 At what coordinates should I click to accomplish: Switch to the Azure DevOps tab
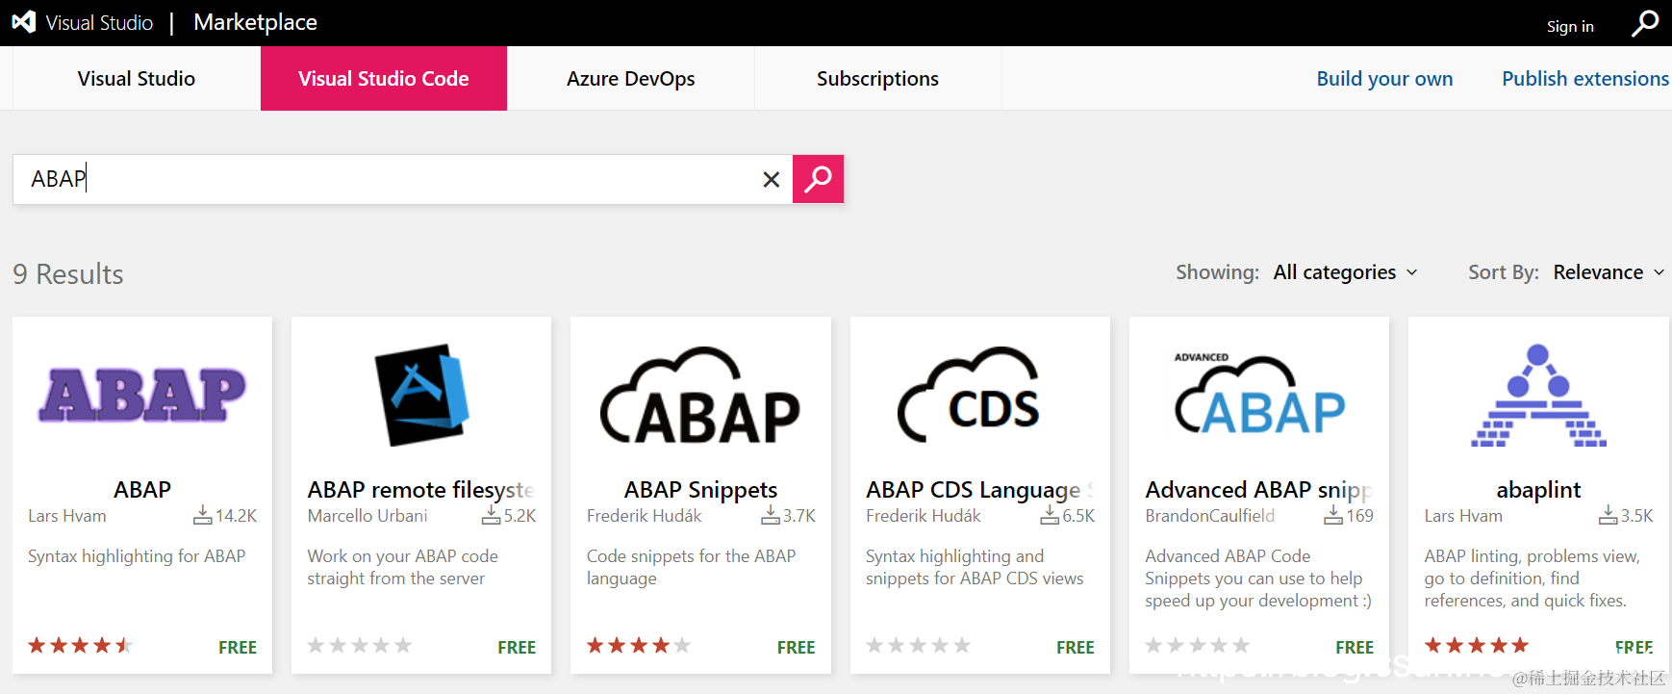click(631, 79)
